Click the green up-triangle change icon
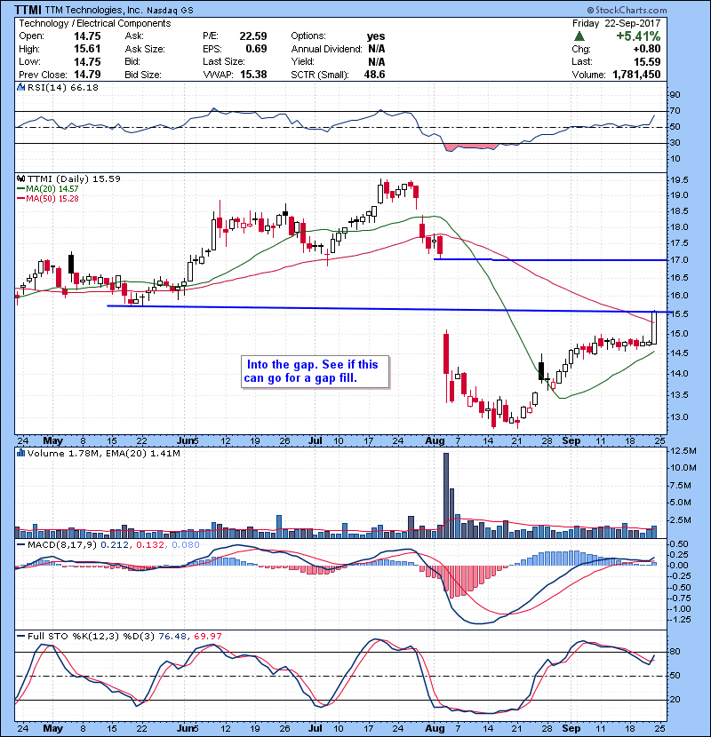The width and height of the screenshot is (711, 737). [579, 36]
